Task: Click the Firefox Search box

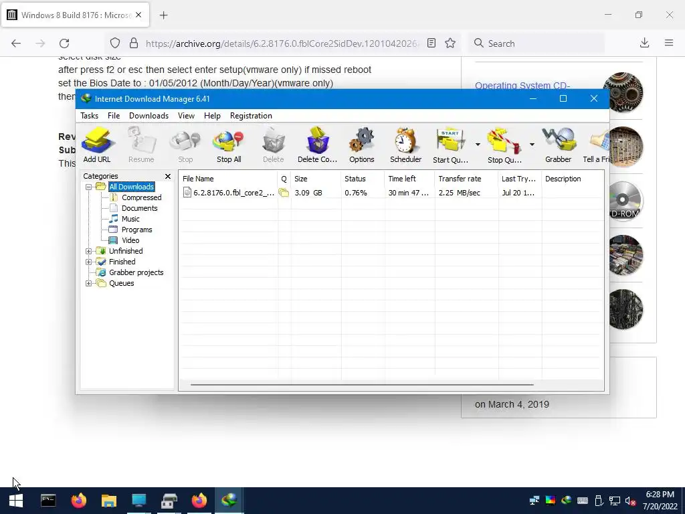Action: [537, 44]
